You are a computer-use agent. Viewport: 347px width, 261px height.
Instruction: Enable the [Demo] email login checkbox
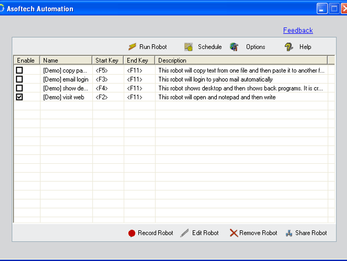click(20, 79)
